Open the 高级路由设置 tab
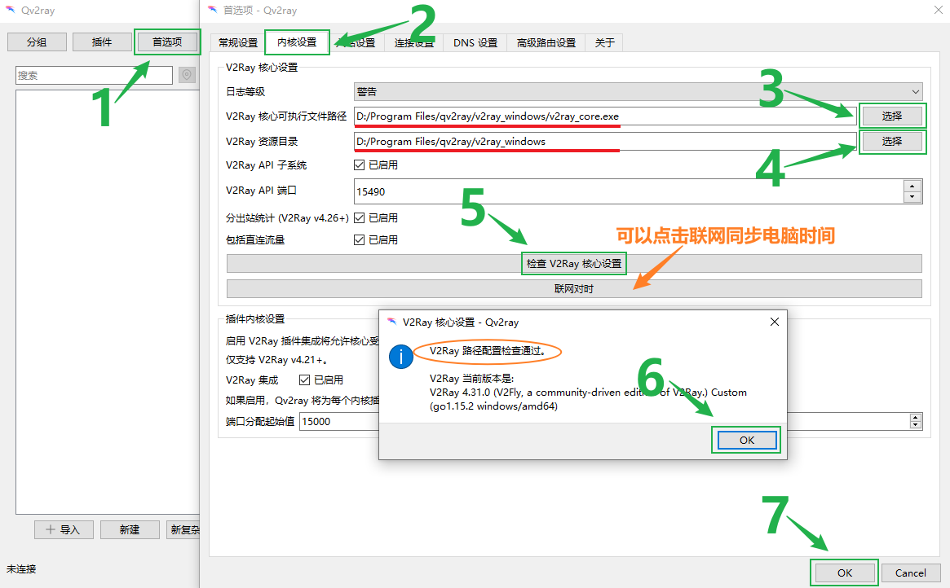 coord(546,43)
